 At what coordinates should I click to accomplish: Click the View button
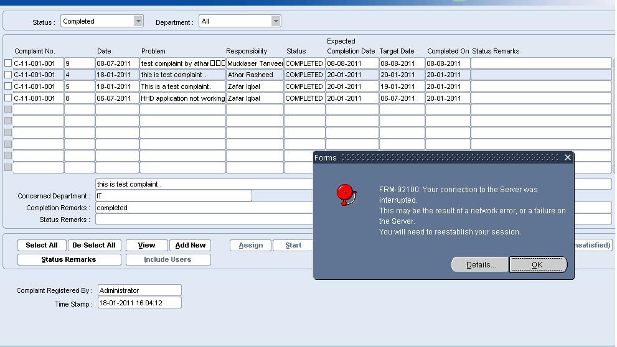[147, 245]
